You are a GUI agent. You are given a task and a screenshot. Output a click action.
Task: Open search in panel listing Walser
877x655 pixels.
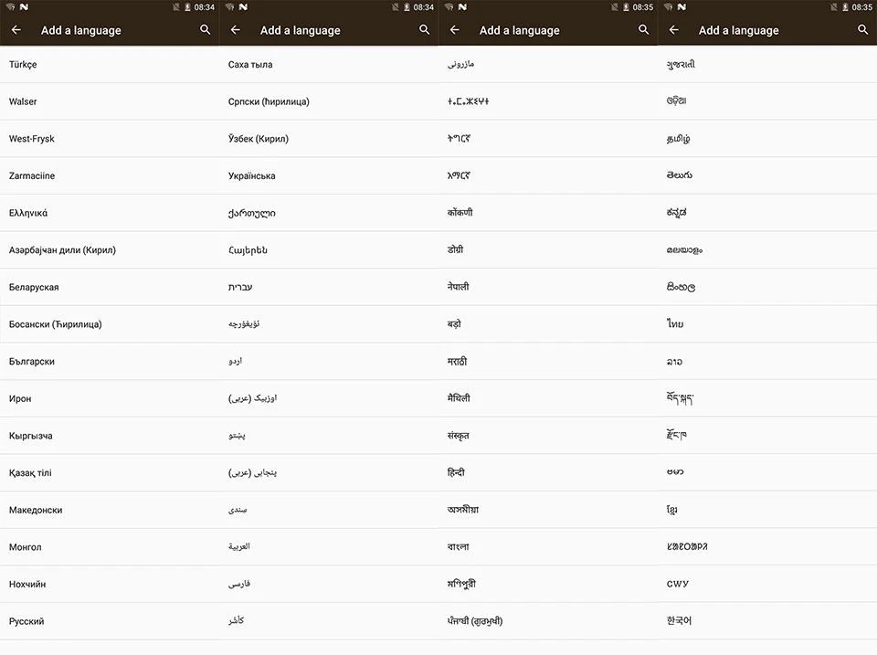[x=206, y=30]
